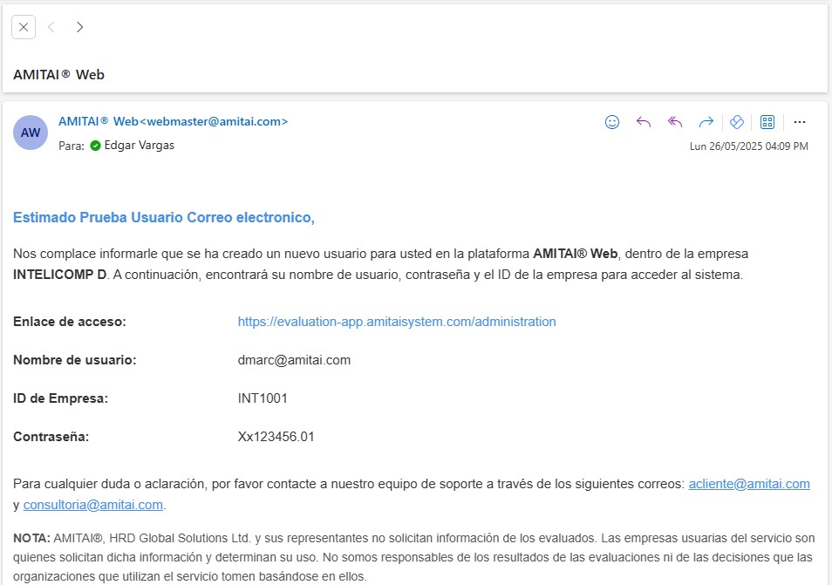Open the evaluation-app.amitaisystem.com administration link

pos(397,322)
